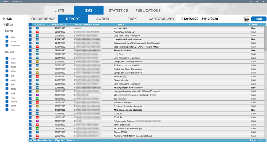Click the Export link in the bottom bar
The image size is (267, 145).
tap(59, 140)
